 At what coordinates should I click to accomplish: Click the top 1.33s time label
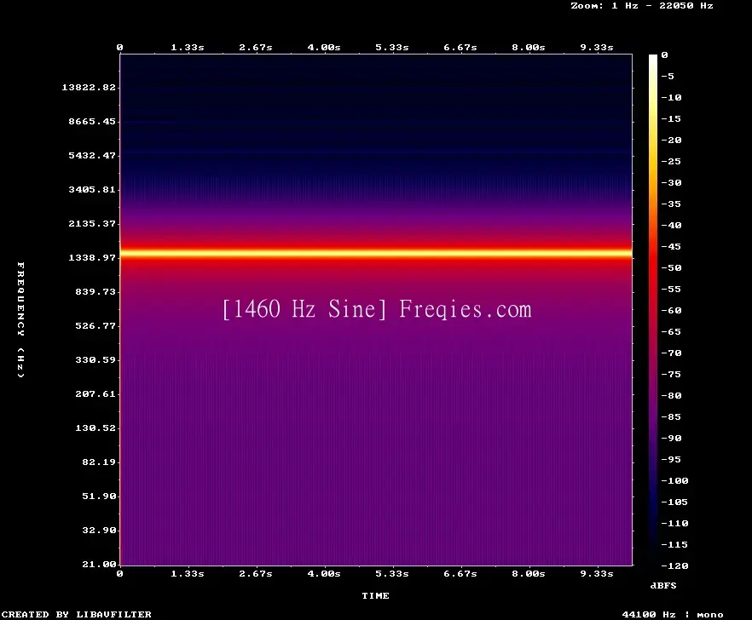pos(188,47)
